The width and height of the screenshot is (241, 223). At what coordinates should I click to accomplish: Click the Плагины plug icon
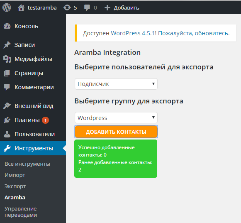[x=7, y=120]
